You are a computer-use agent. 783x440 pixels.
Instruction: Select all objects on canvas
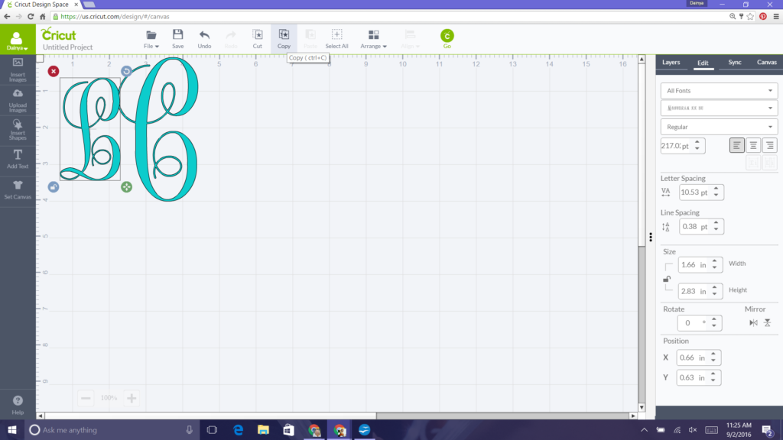pos(336,39)
